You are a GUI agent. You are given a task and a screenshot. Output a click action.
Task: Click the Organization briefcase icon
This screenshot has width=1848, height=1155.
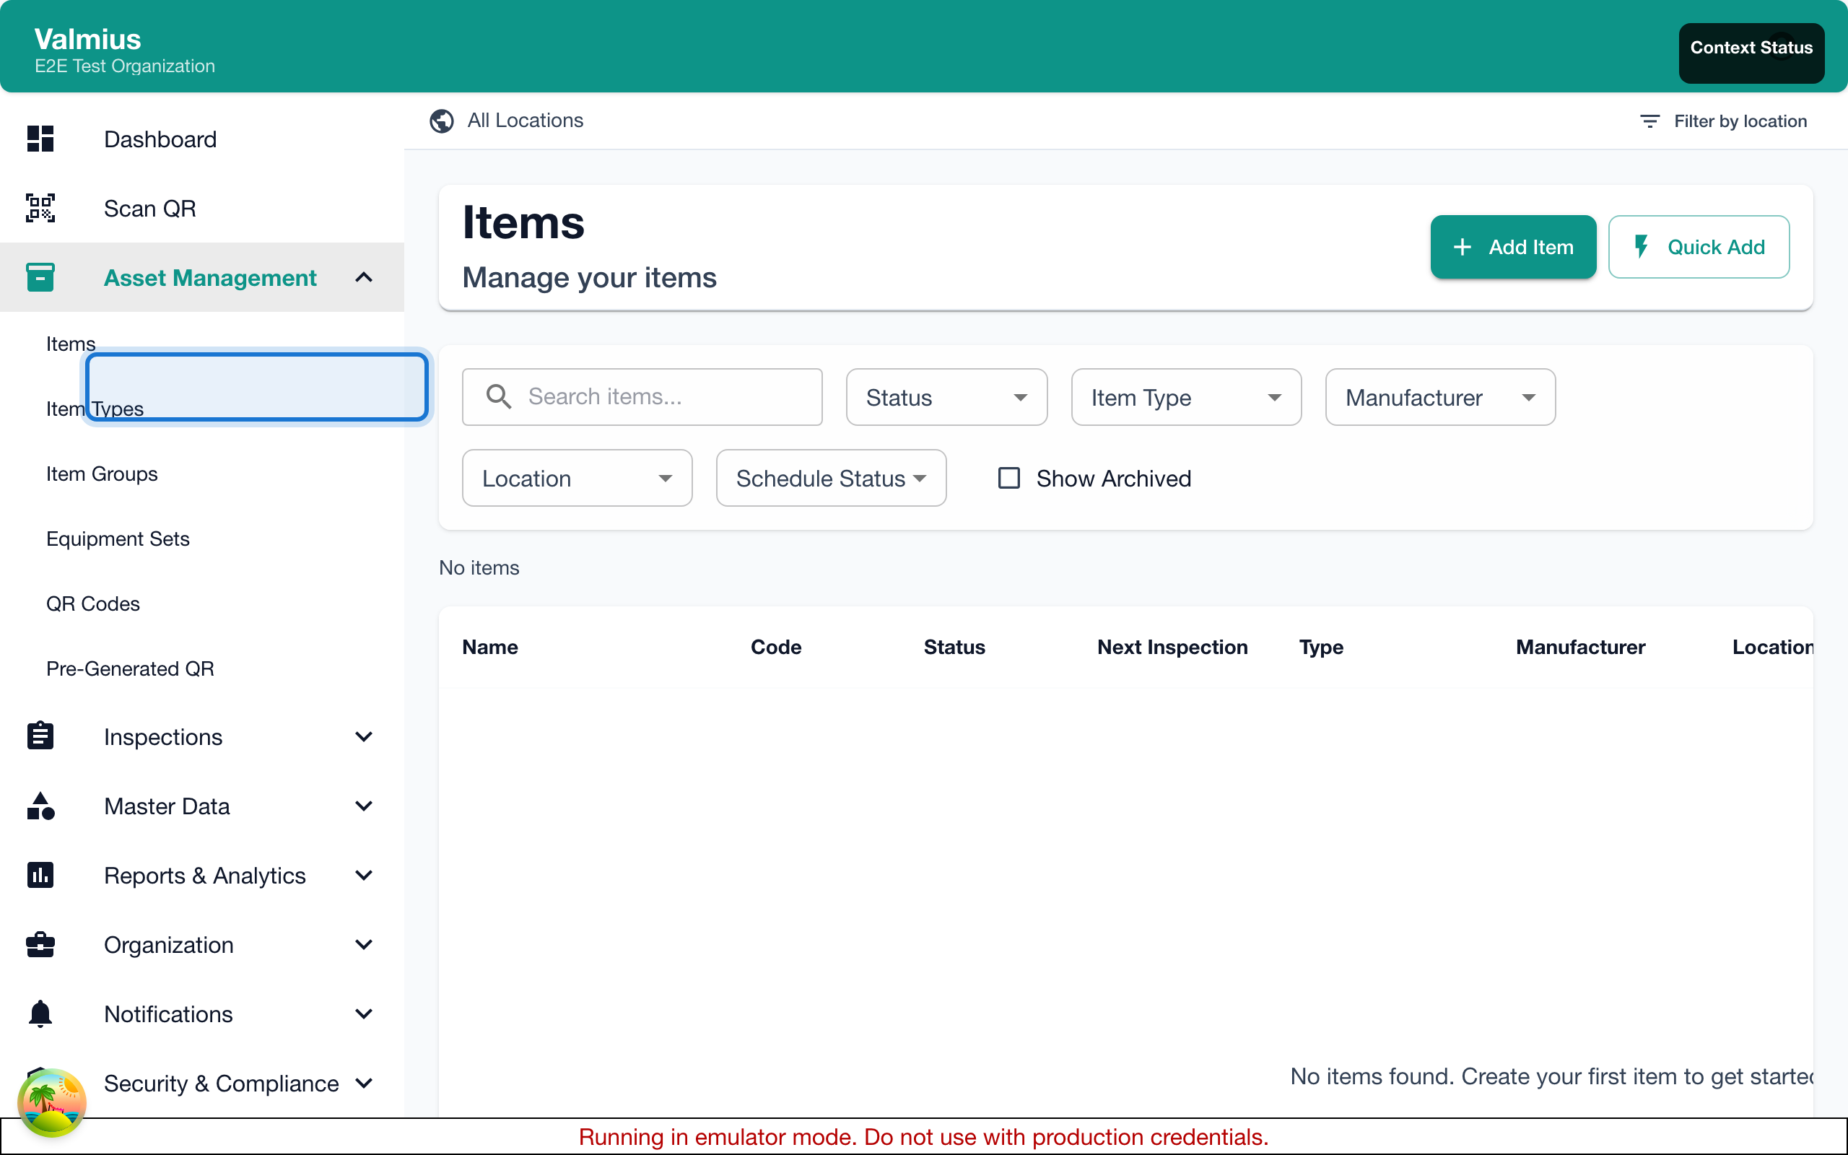(x=40, y=944)
